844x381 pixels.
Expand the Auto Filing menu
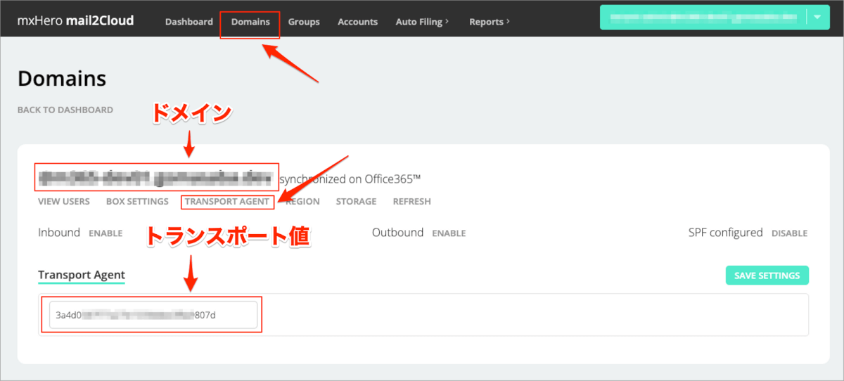pyautogui.click(x=422, y=22)
